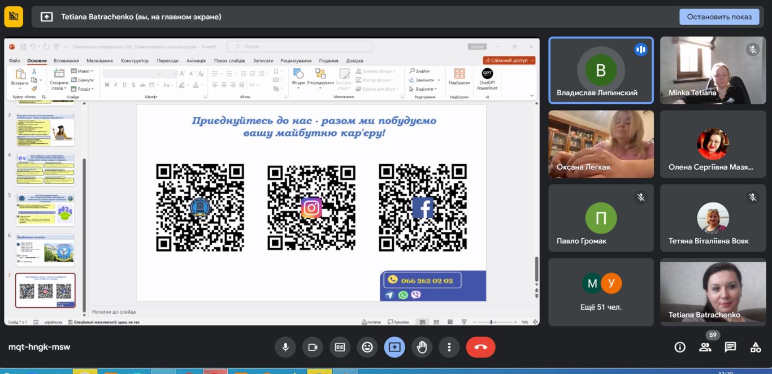Click the Format Painter brush icon
Screen dimensions: 772x374
click(34, 89)
